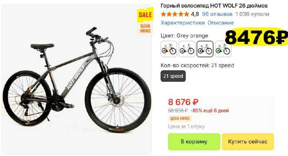Open the main HOT WOLF bike photo

[77, 79]
